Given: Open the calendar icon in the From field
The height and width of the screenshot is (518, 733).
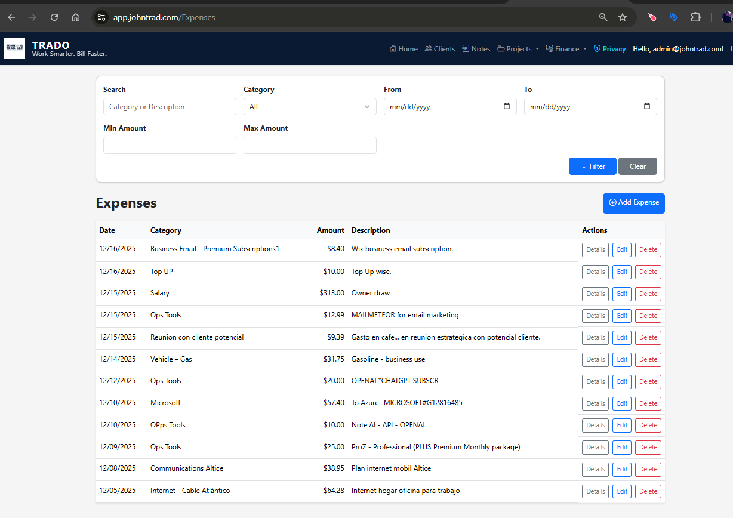Looking at the screenshot, I should click(x=507, y=106).
